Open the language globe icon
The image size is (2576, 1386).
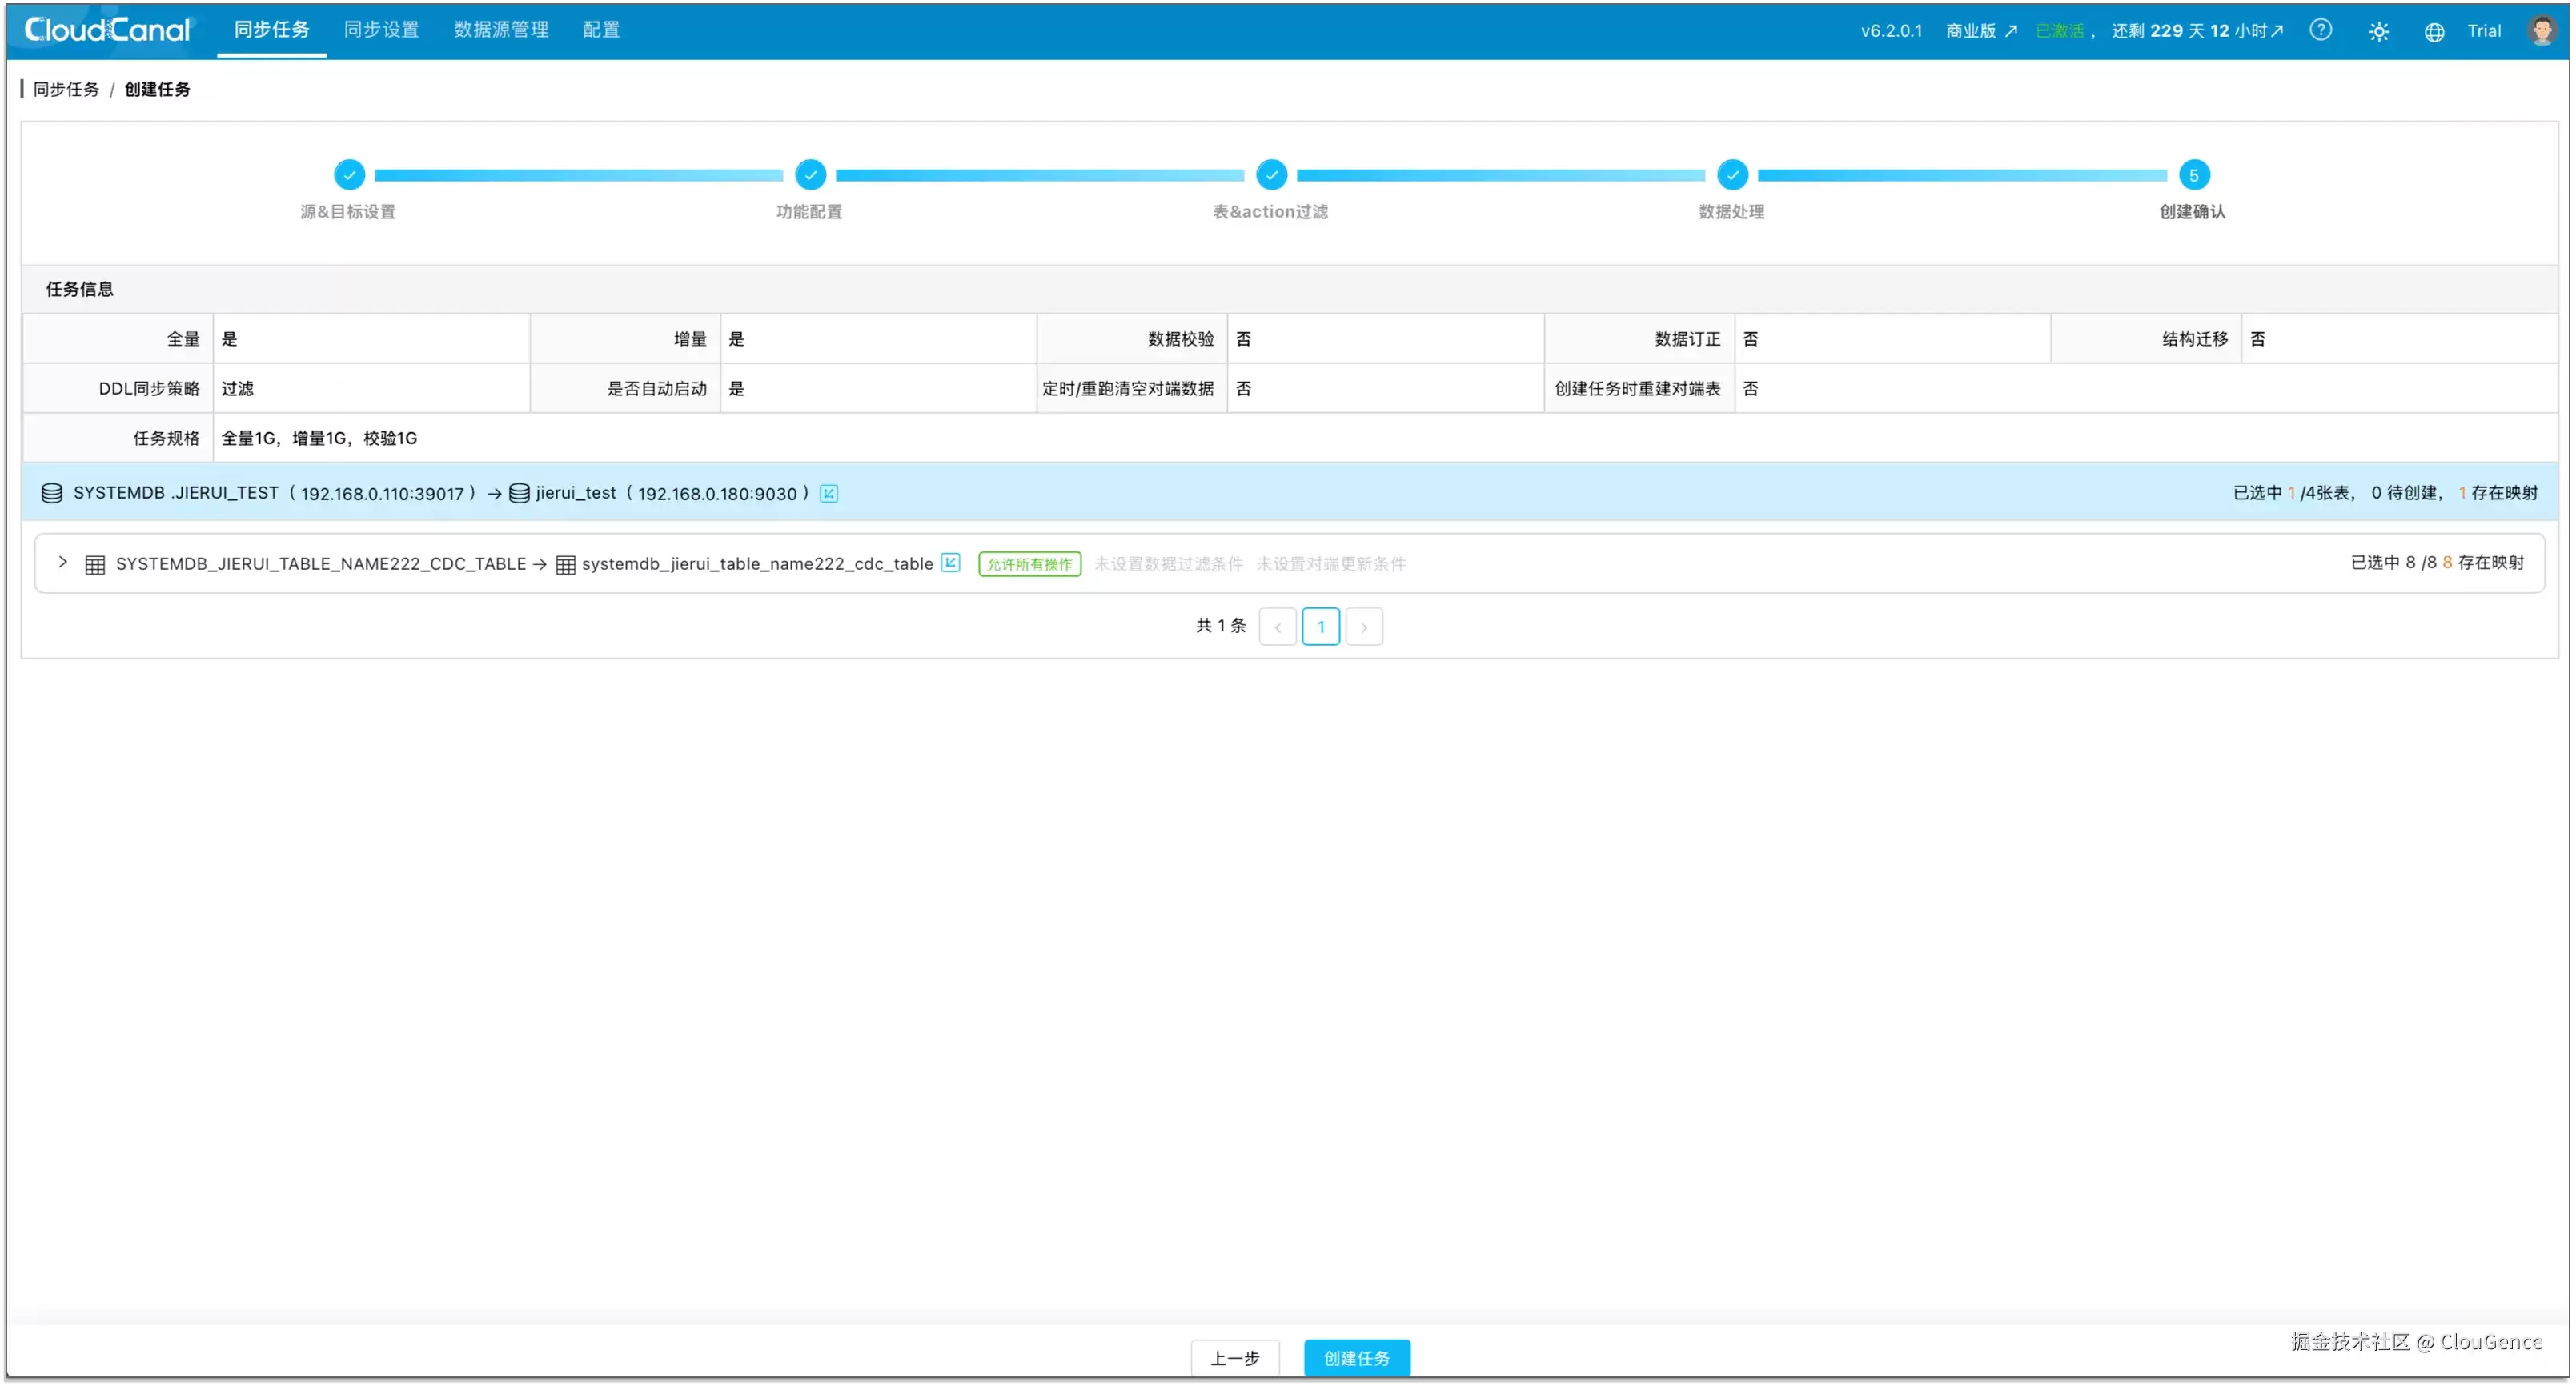[x=2434, y=31]
